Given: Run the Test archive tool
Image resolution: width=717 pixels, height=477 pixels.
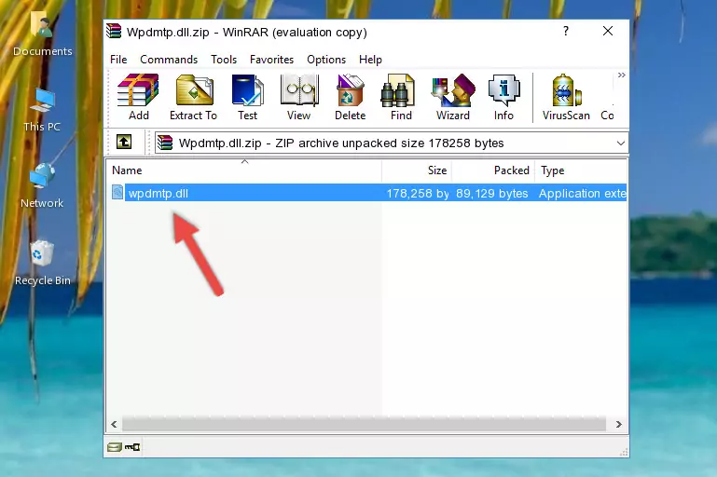Looking at the screenshot, I should click(247, 97).
